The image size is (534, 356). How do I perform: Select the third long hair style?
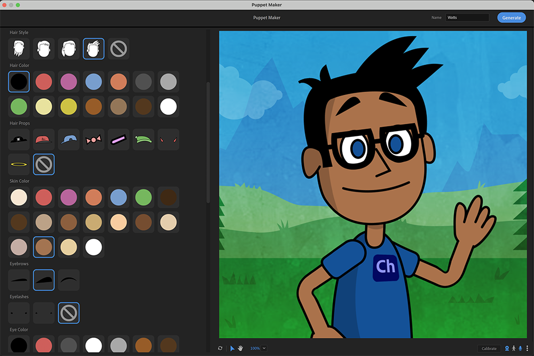[x=68, y=48]
